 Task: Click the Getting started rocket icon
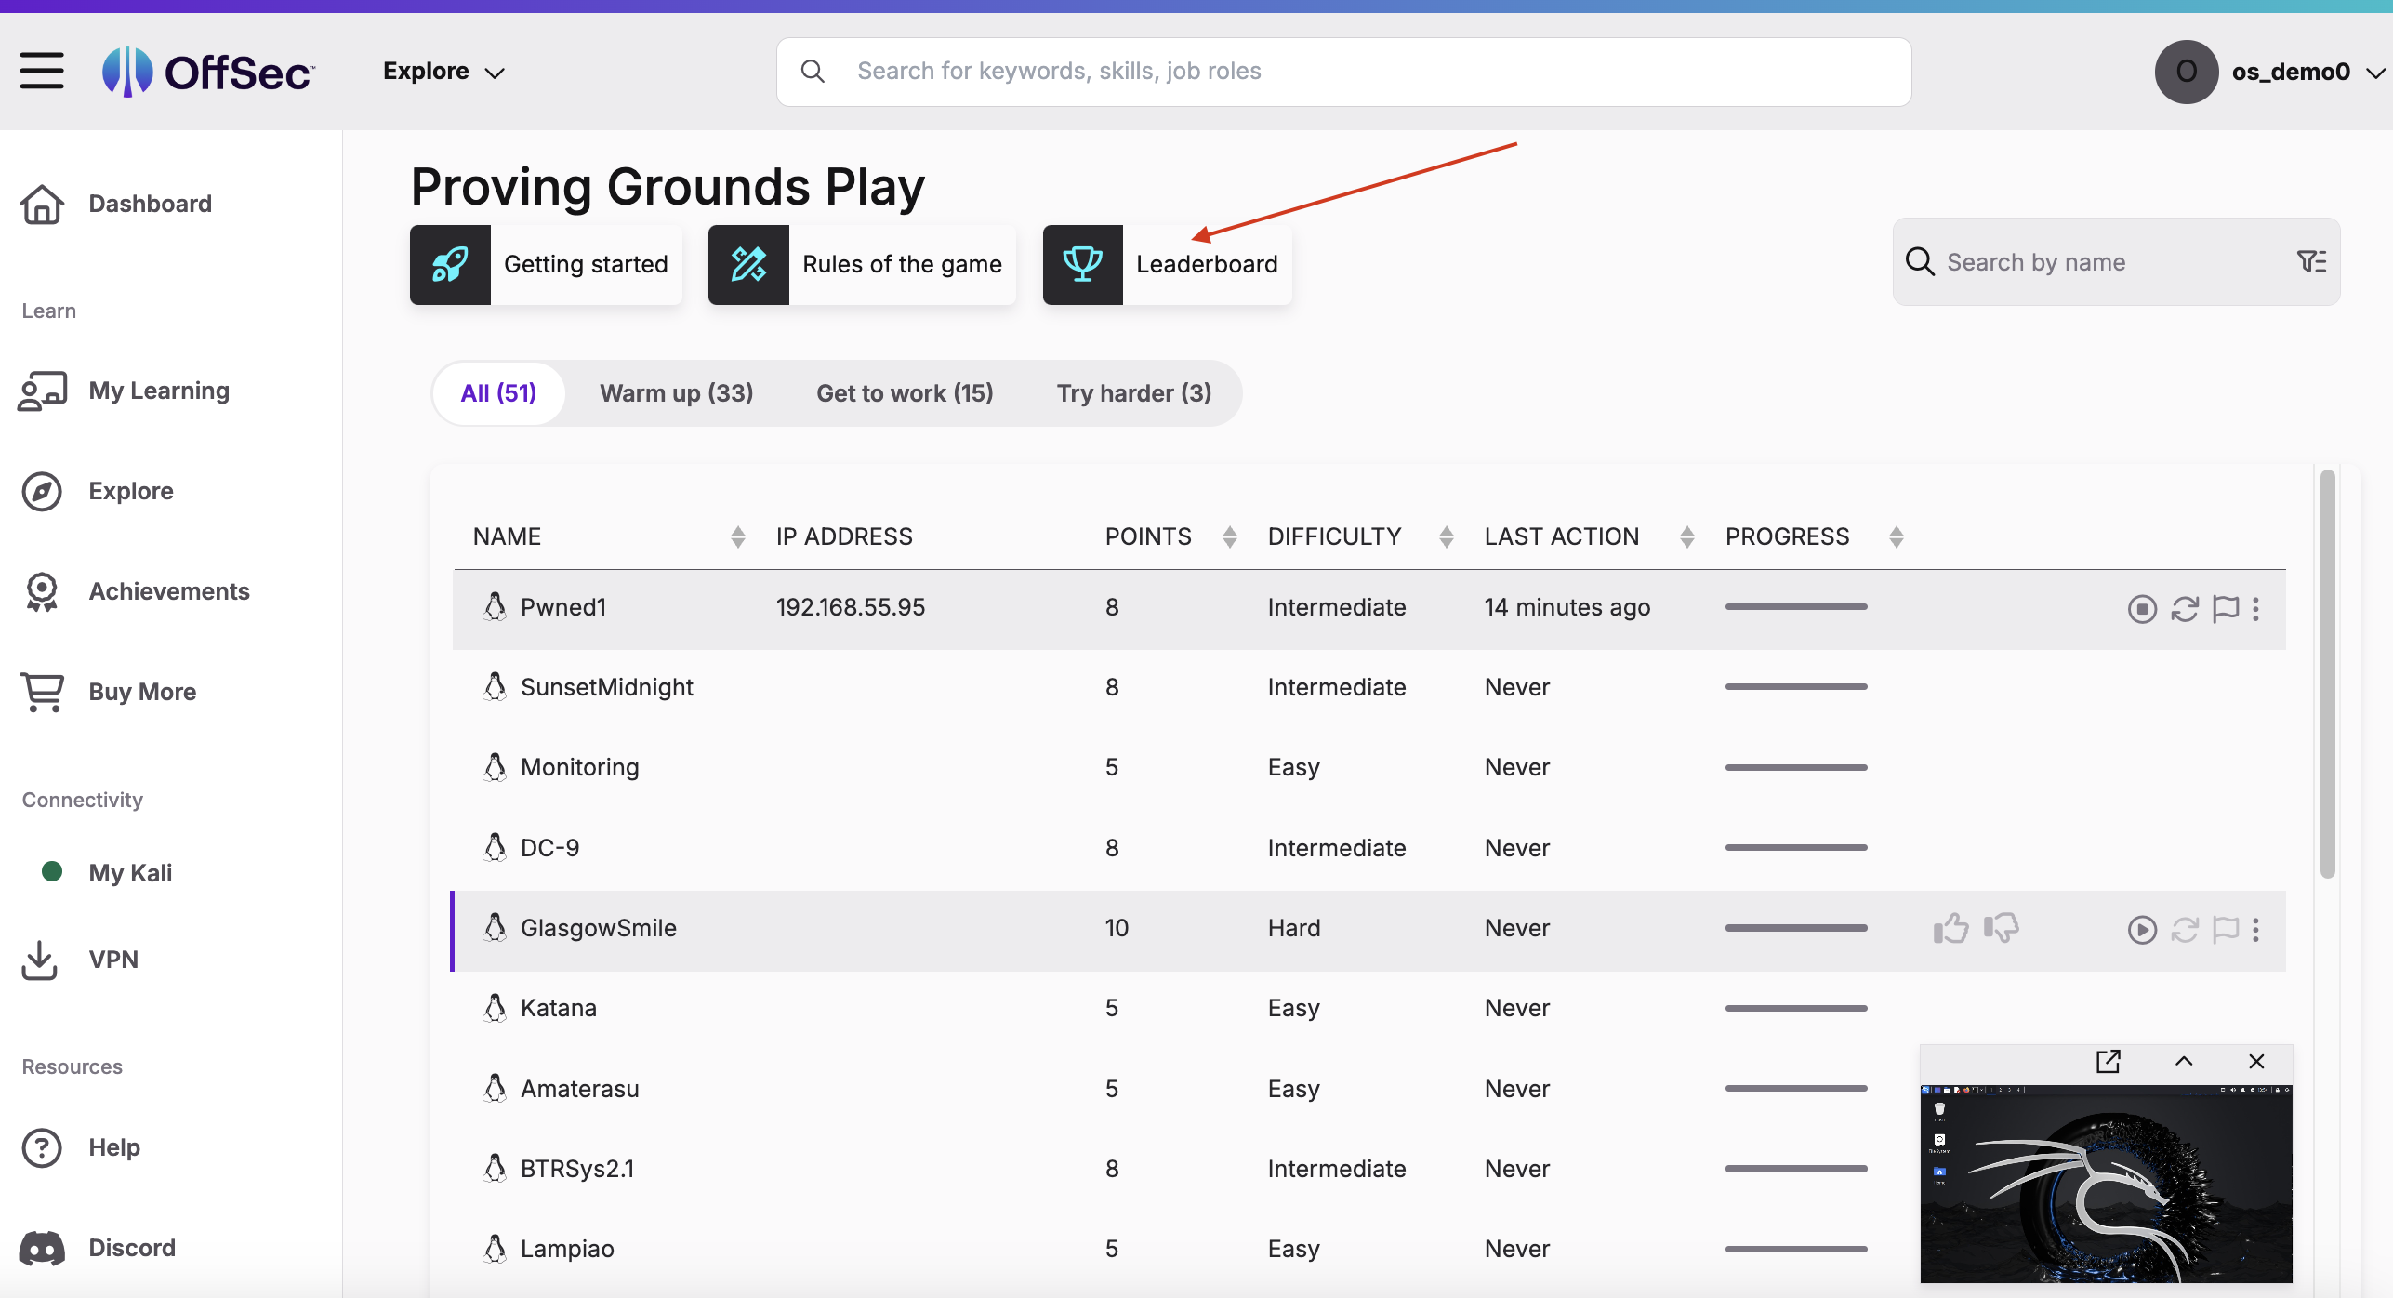point(450,264)
